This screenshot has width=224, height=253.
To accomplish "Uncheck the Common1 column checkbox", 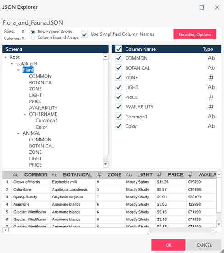I will click(x=119, y=117).
